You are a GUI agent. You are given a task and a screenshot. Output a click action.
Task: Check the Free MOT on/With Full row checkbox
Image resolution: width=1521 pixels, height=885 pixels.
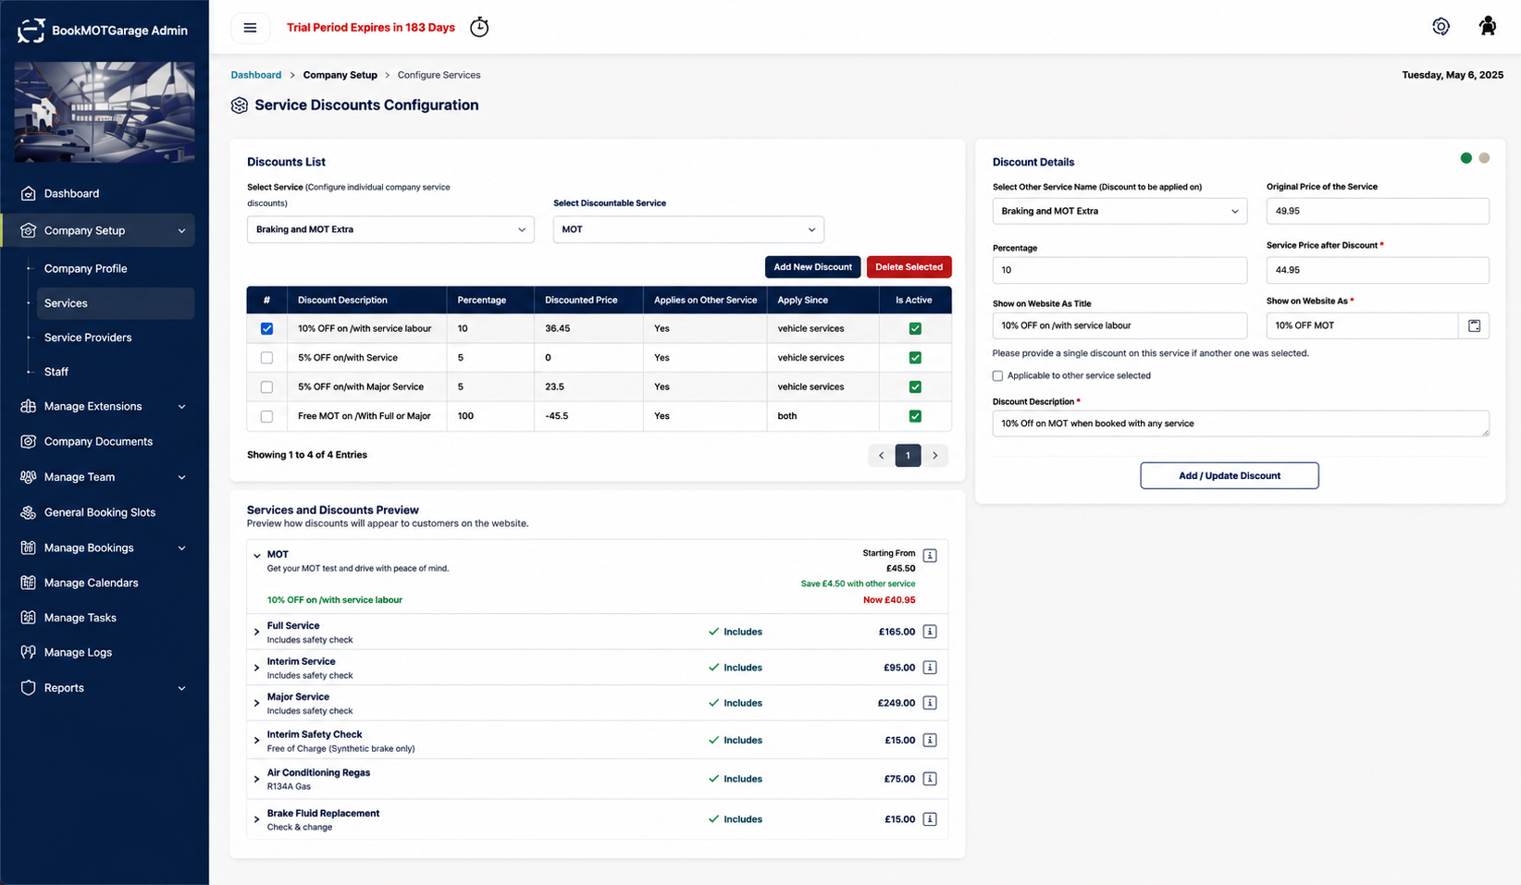pyautogui.click(x=266, y=416)
